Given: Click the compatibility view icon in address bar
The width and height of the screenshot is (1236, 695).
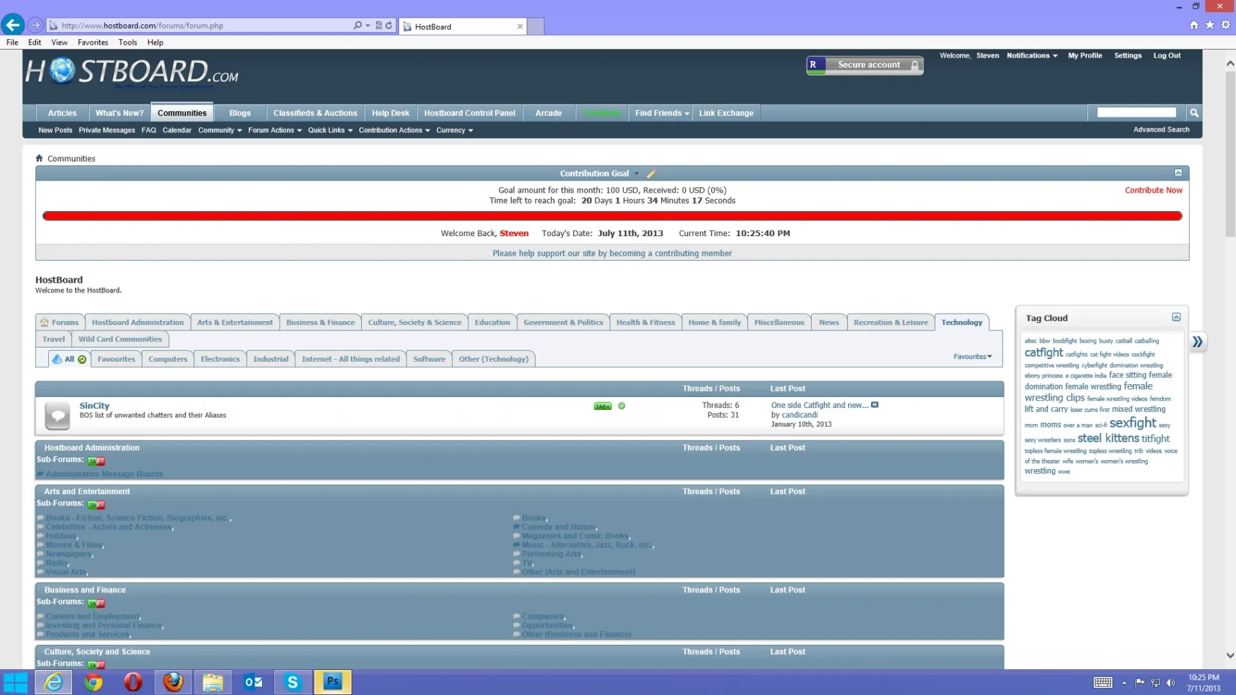Looking at the screenshot, I should (379, 25).
